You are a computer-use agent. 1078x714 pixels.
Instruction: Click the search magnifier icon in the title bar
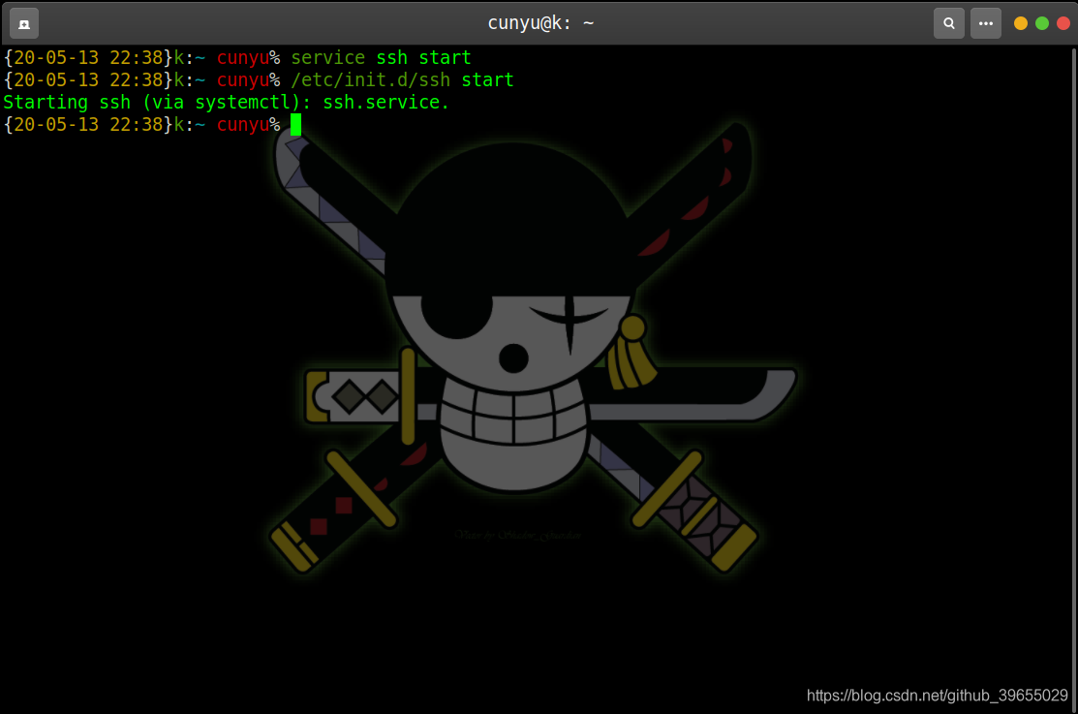pos(948,22)
